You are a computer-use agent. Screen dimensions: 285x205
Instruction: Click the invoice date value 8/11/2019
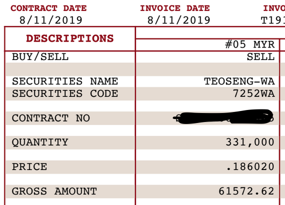tap(179, 20)
